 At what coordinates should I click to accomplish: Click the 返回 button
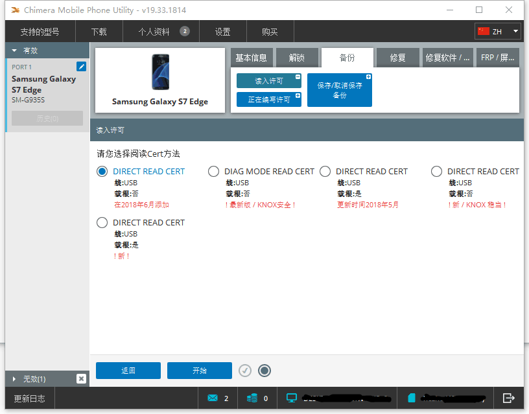coord(128,371)
